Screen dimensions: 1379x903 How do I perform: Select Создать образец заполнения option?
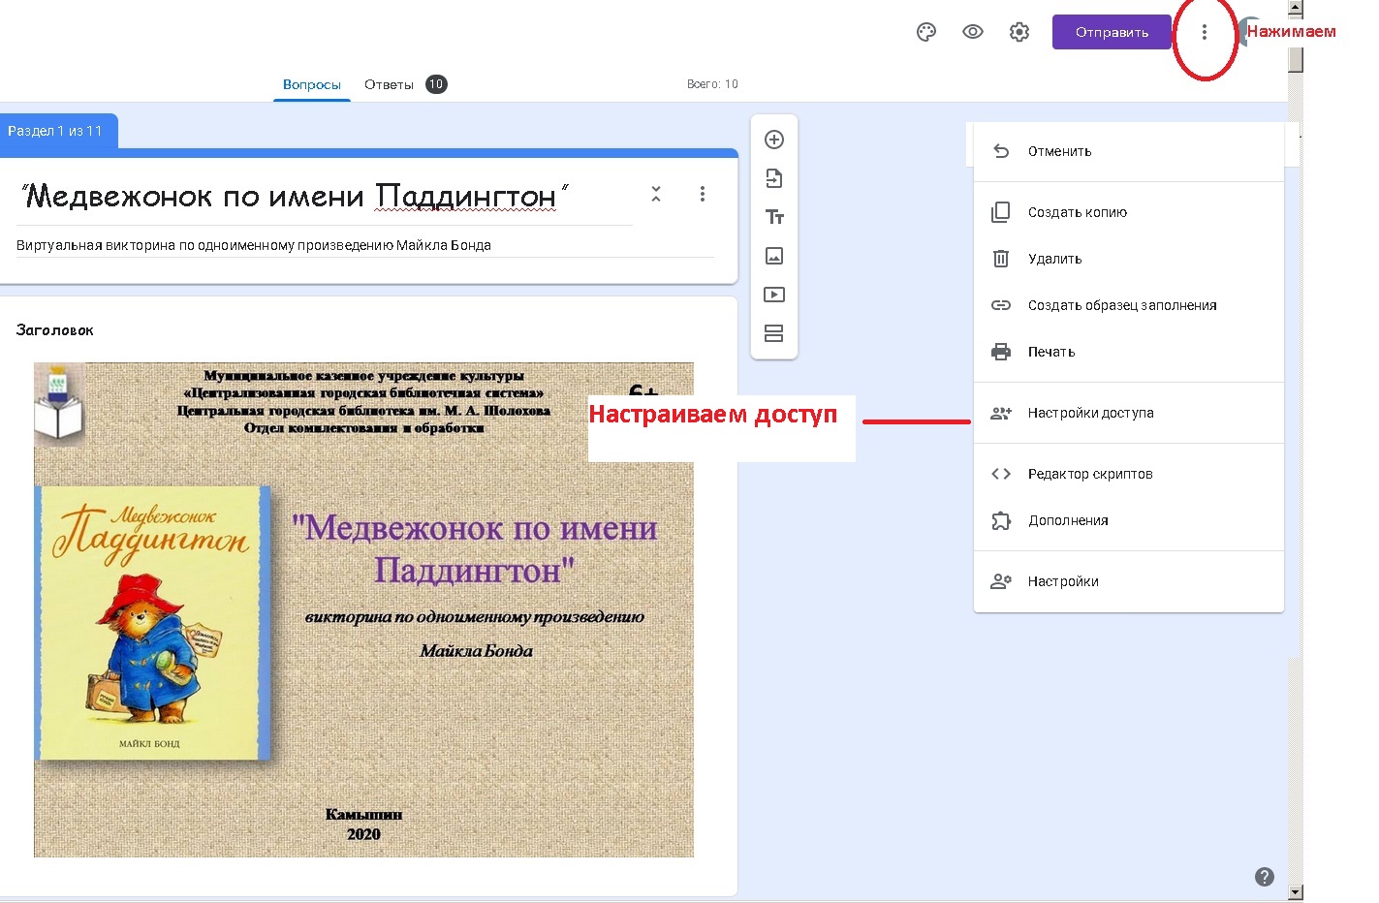click(1129, 305)
